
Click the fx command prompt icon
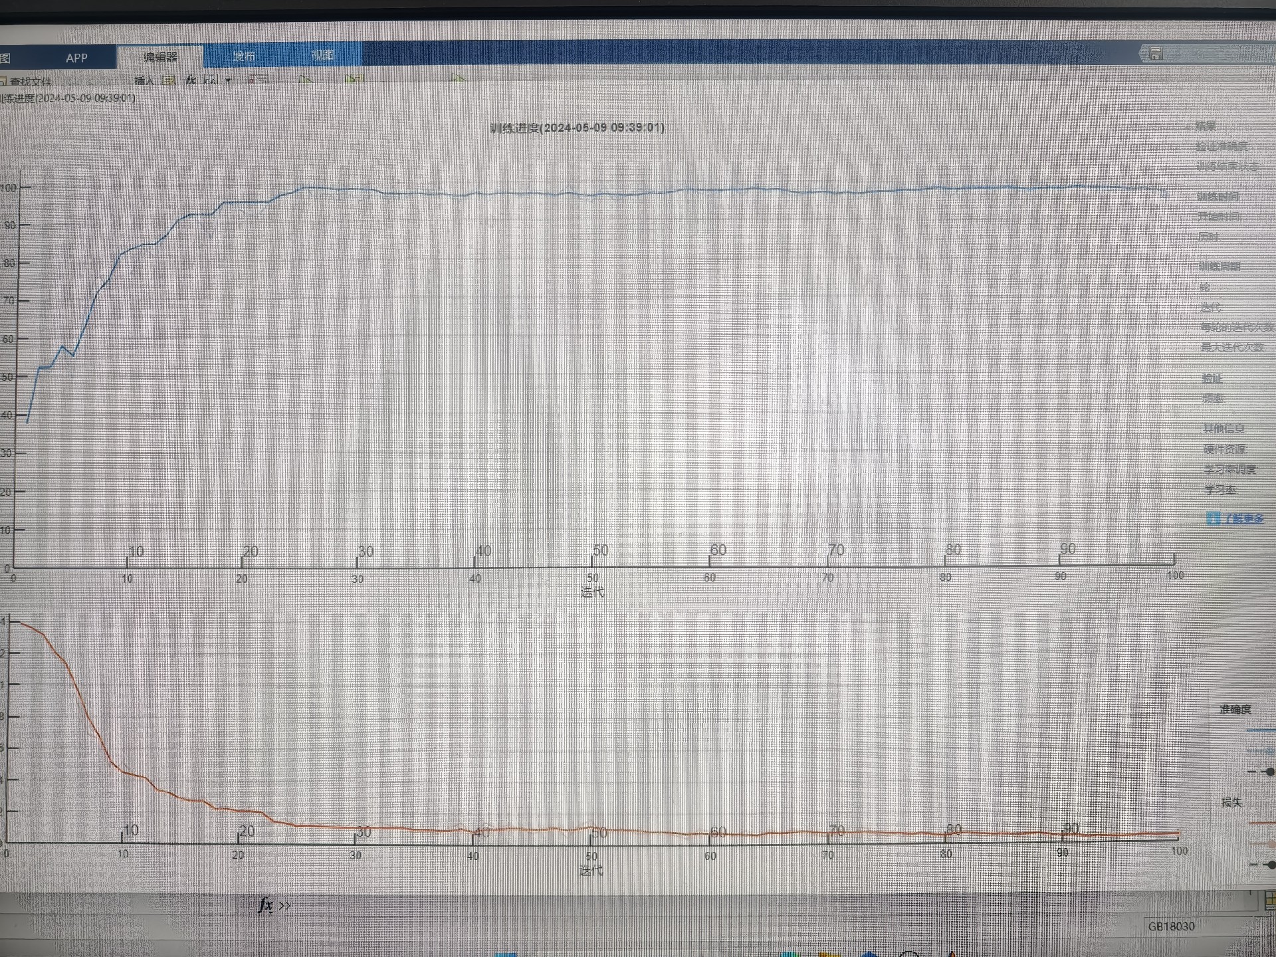tap(266, 905)
